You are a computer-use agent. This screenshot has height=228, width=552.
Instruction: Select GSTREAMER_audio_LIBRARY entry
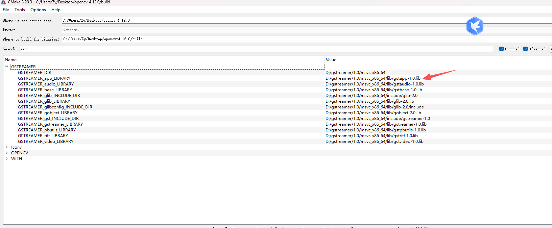[46, 84]
